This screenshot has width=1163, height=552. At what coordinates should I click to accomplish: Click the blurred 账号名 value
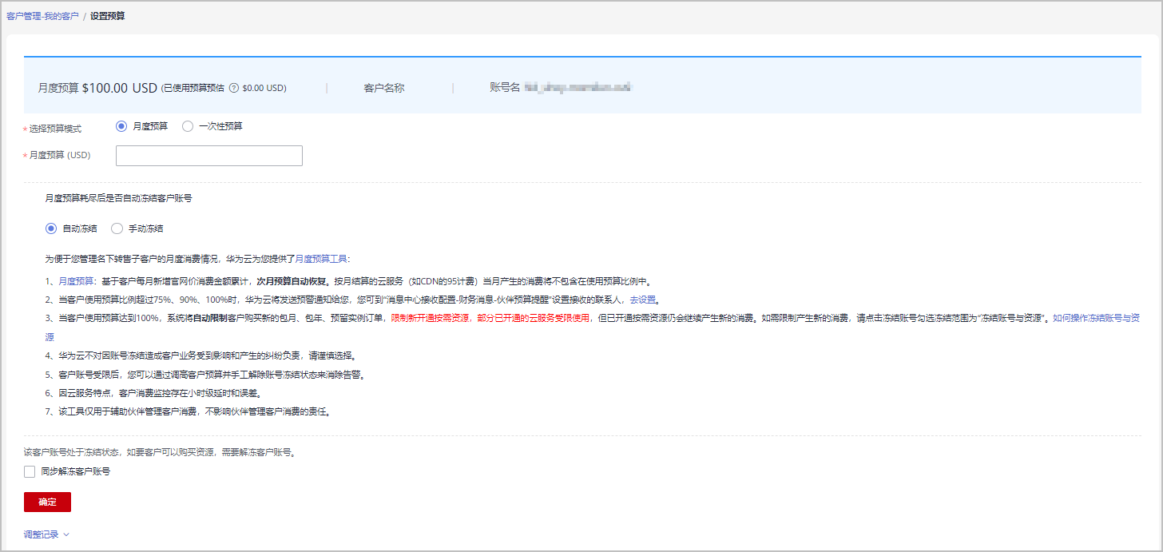[578, 88]
